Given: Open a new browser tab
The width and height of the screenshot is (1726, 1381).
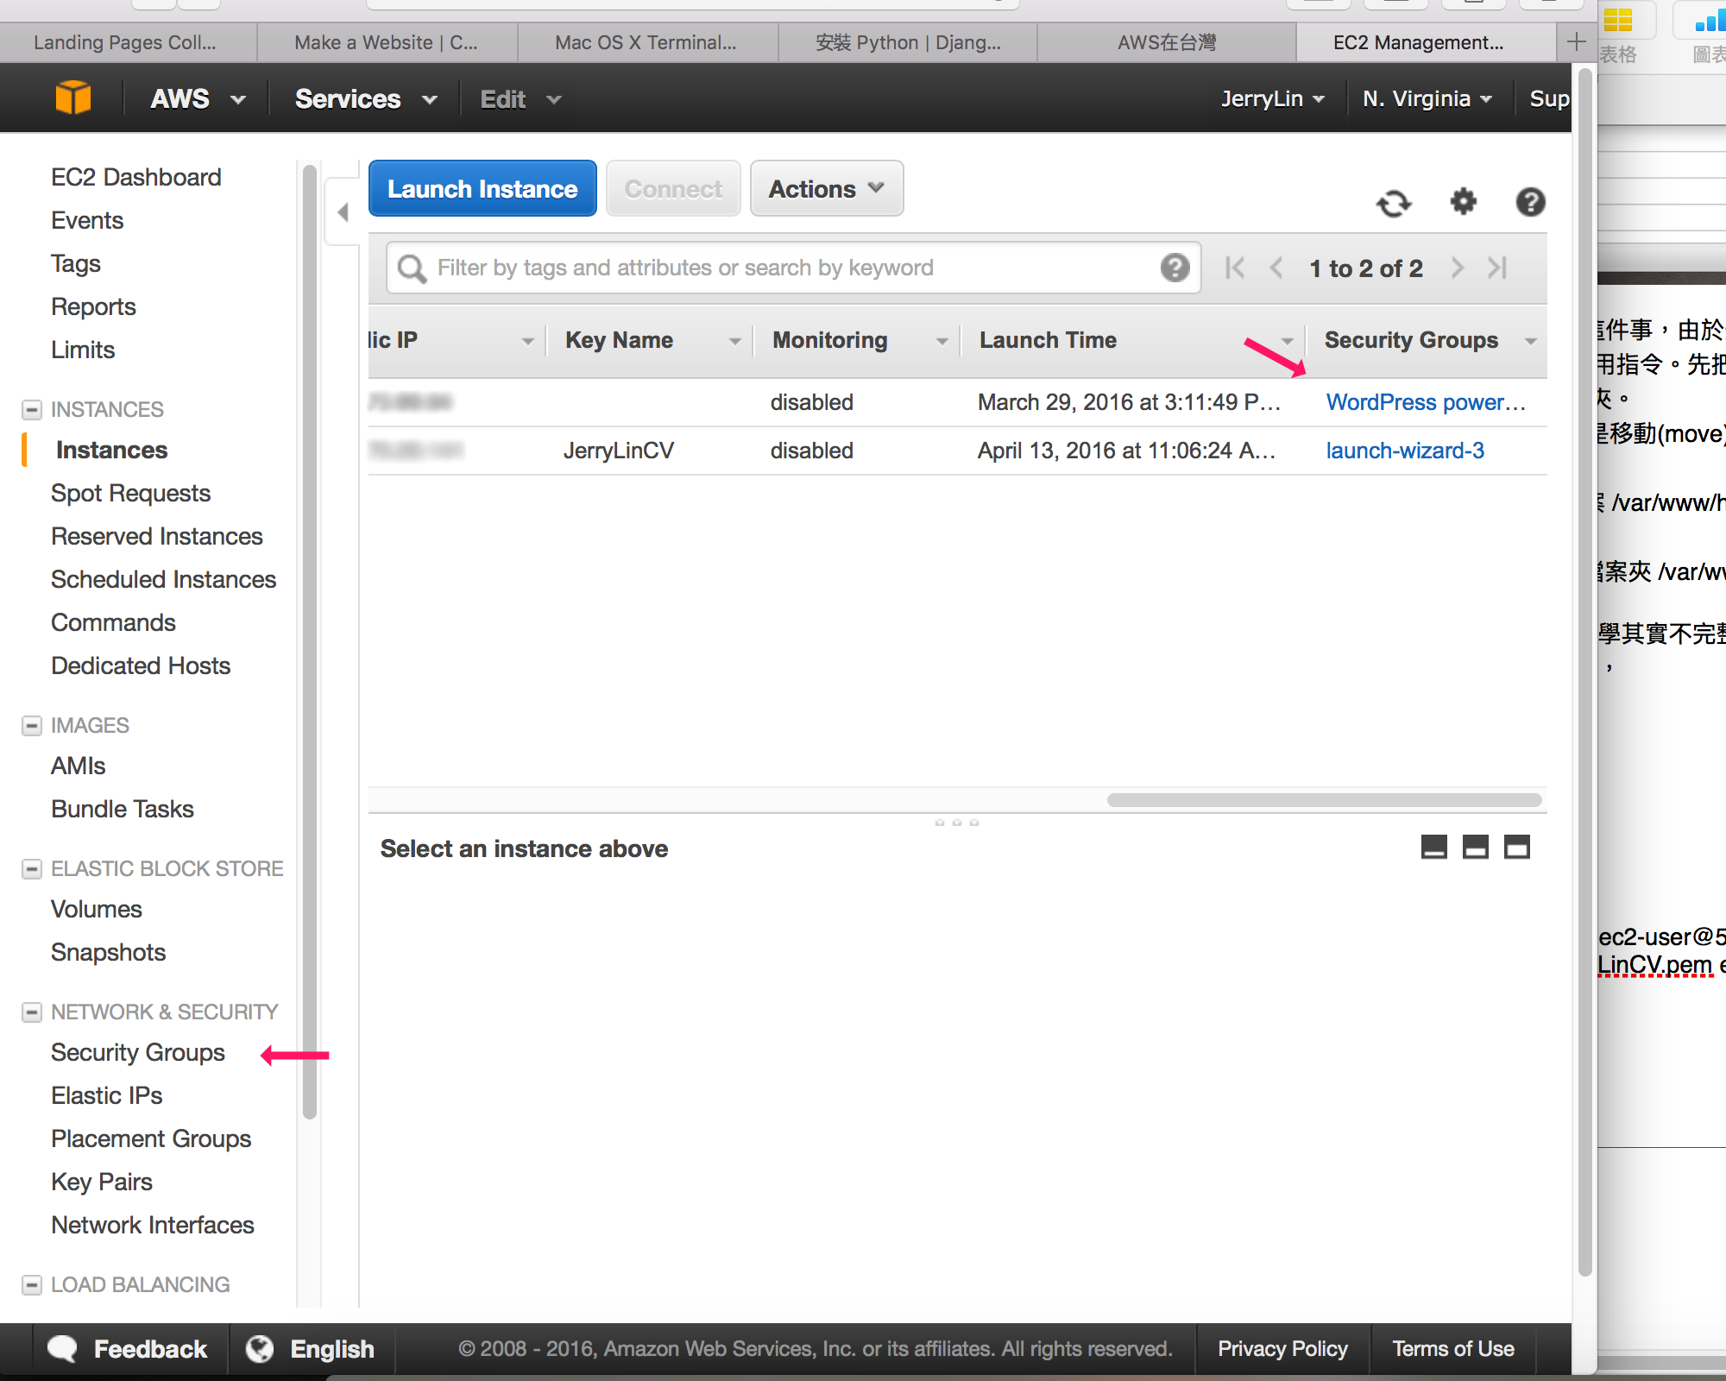Looking at the screenshot, I should (1576, 41).
